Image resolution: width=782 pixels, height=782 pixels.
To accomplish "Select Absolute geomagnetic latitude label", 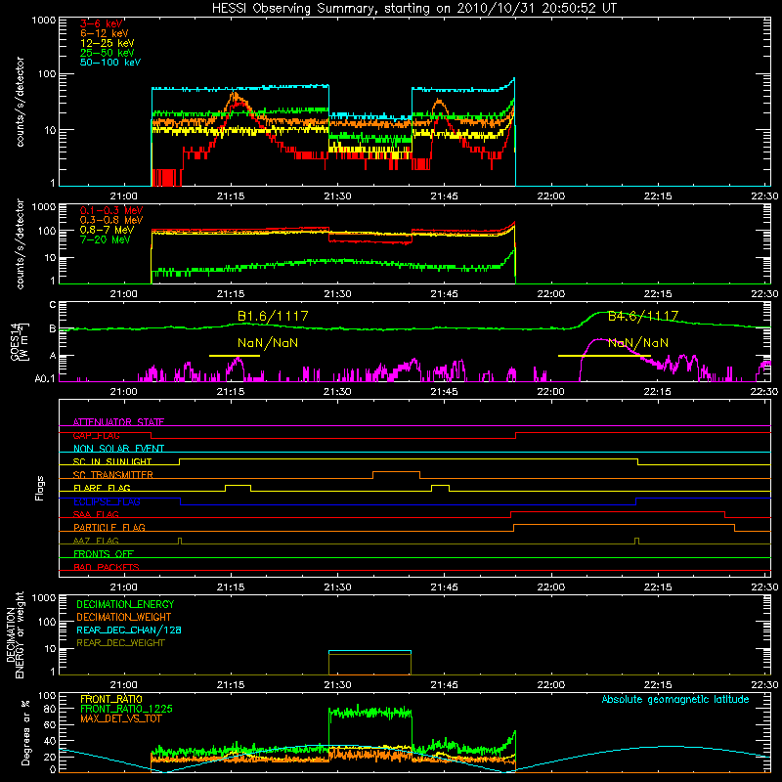I will click(675, 700).
